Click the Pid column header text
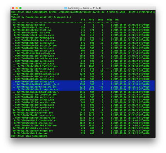The height and width of the screenshot is (153, 166). pos(83,20)
